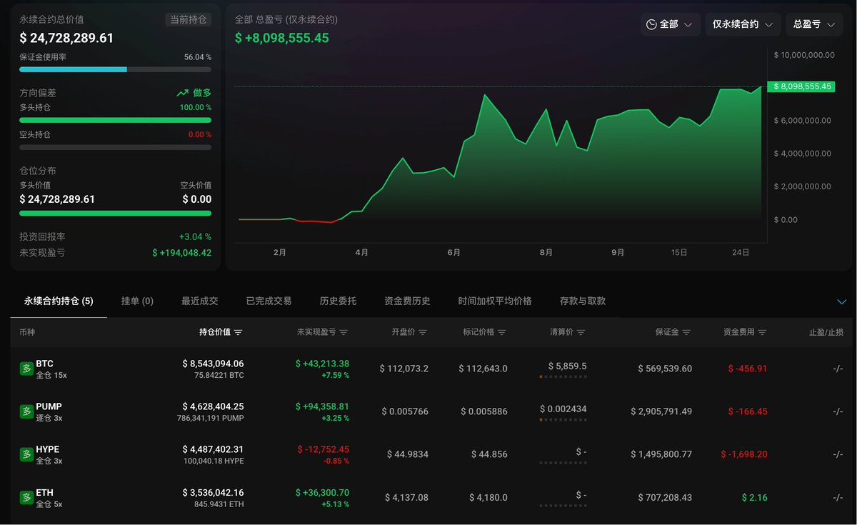Click the green 多 badge for HYPE
Viewport: 857px width, 525px height.
(x=26, y=454)
